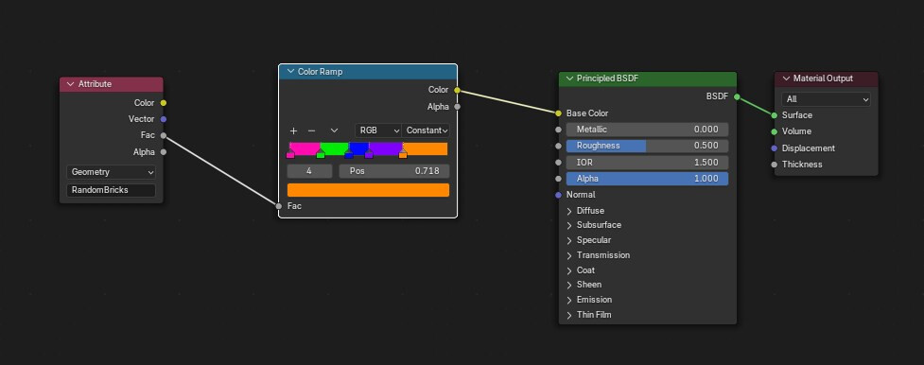
Task: Collapse the Color Ramp node via its chevron
Action: click(x=290, y=71)
